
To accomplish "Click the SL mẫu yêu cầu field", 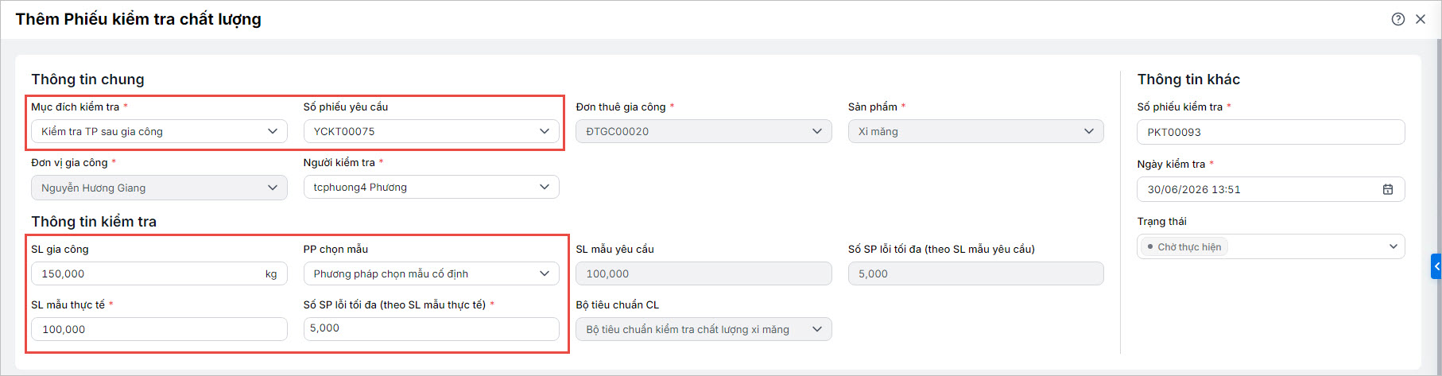I will [704, 273].
